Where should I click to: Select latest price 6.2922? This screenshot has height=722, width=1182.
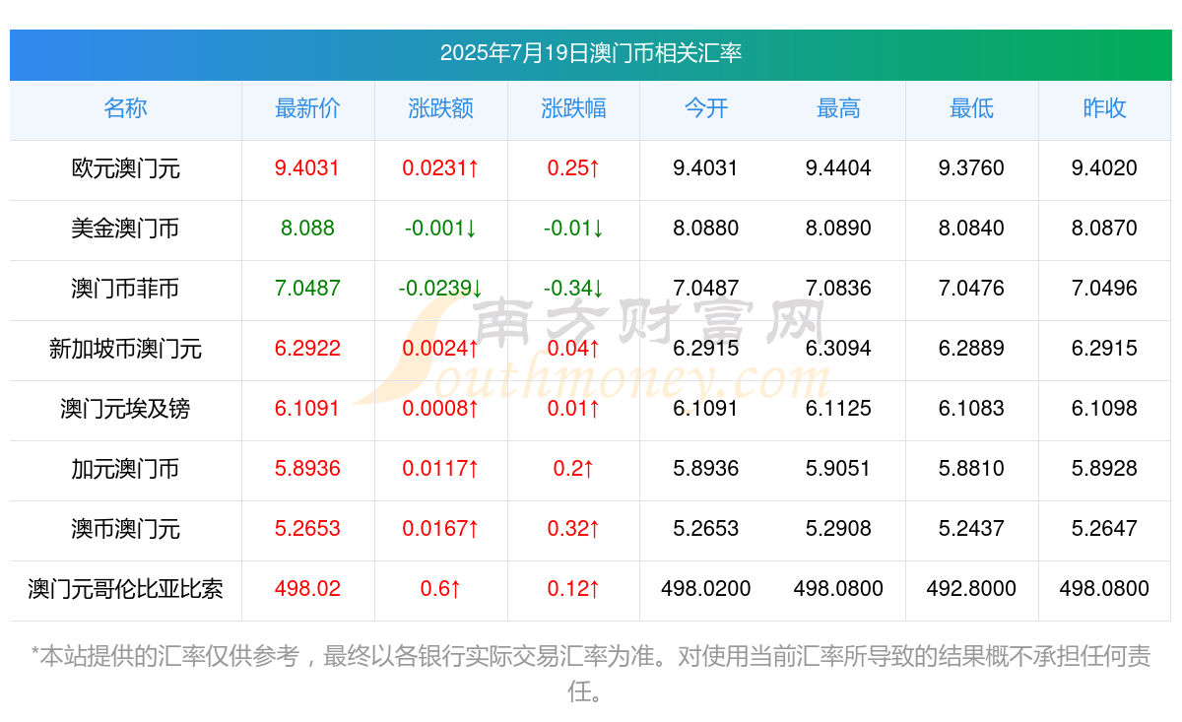[x=308, y=349]
